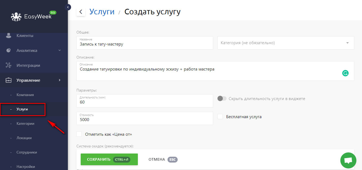362x170 pixels.
Task: Open the Категория (не обязательно) dropdown
Action: tap(347, 43)
